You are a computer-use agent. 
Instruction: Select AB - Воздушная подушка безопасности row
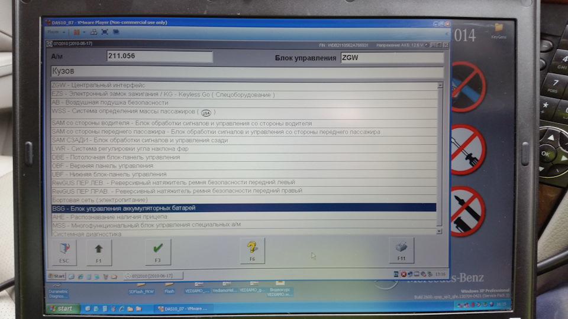click(x=244, y=103)
